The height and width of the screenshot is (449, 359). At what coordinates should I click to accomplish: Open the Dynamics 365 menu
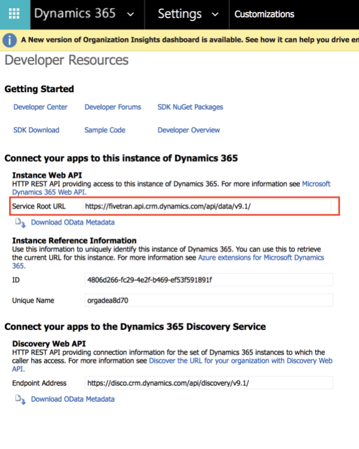point(75,14)
